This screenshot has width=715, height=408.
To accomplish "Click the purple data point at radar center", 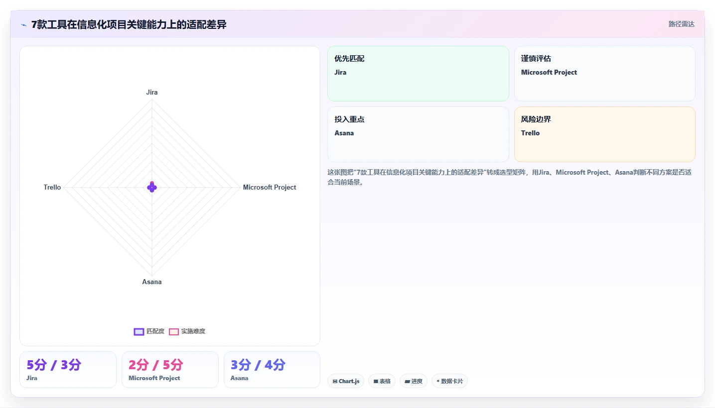I will 152,188.
